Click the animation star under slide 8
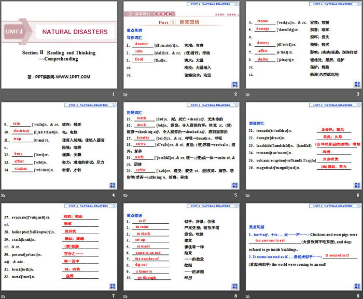363x299 pixels. [127, 296]
